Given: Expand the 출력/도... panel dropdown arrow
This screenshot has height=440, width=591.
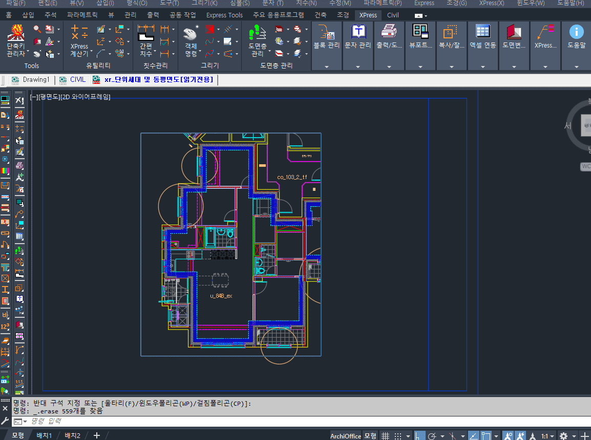Looking at the screenshot, I should (389, 67).
